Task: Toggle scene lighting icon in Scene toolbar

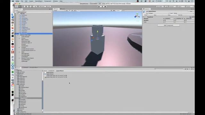Action: 70,11
